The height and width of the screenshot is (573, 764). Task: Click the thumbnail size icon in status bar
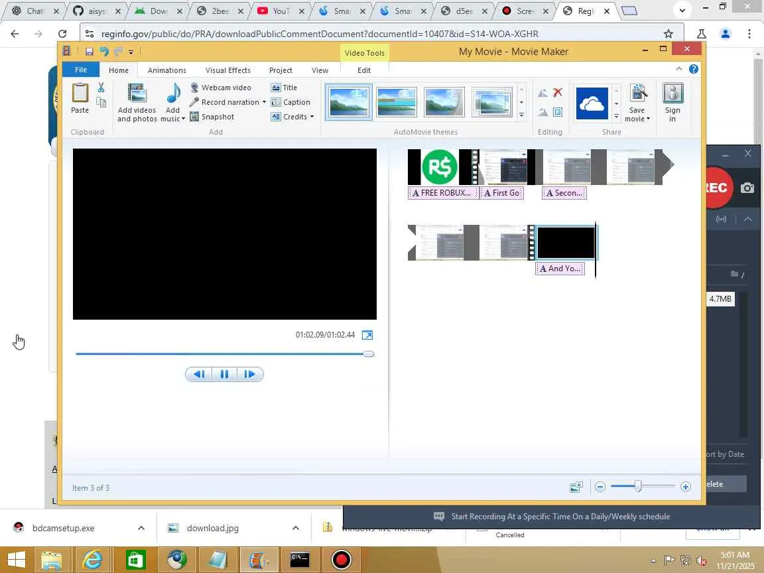(x=576, y=487)
